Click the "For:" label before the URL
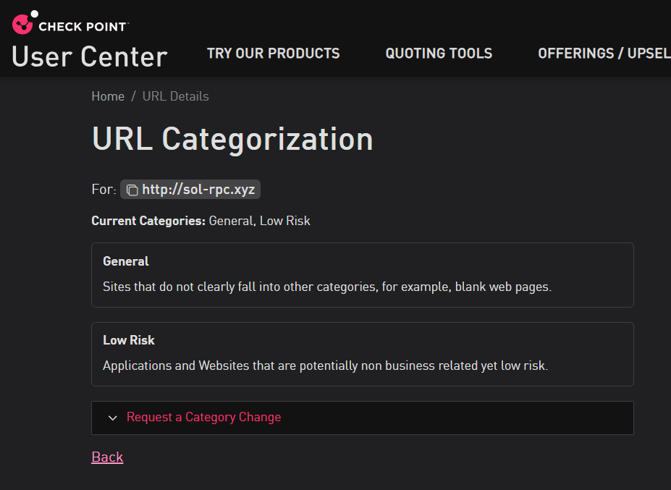The width and height of the screenshot is (671, 490). click(x=104, y=190)
